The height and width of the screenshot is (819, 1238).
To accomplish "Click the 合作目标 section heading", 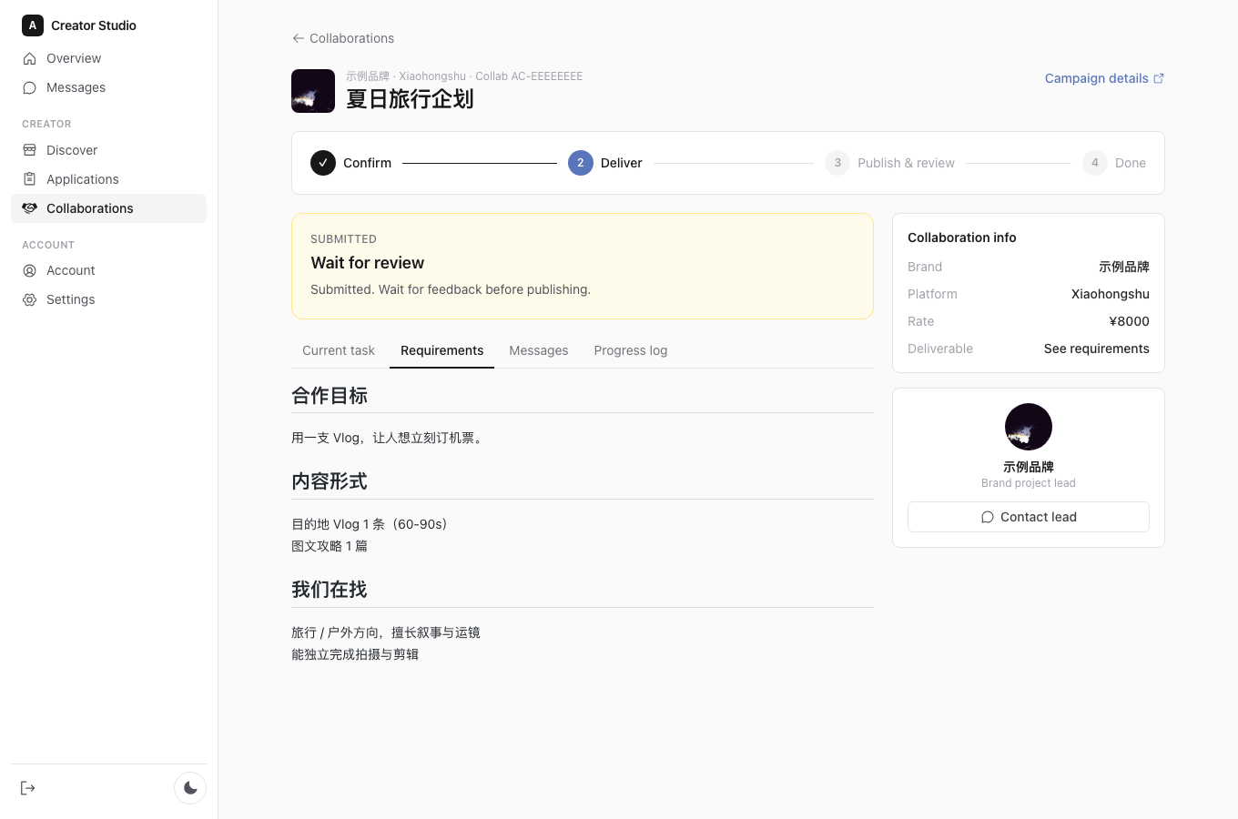I will (x=330, y=396).
